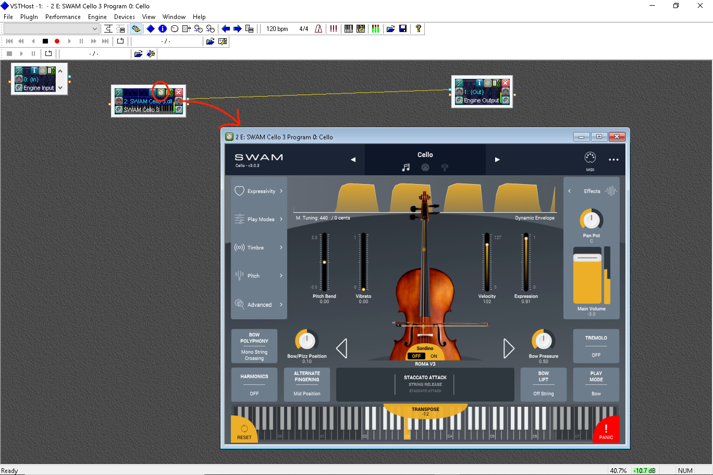The height and width of the screenshot is (475, 713).
Task: Click the player configure wrench icon, second toolbar row
Action: pyautogui.click(x=223, y=41)
